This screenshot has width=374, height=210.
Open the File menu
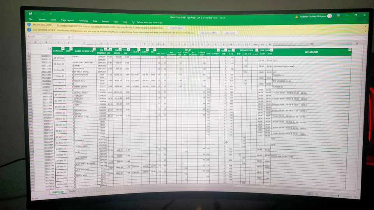(x=30, y=19)
